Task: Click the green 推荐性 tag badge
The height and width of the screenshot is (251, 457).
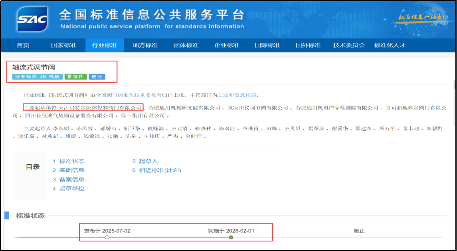Action: (75, 77)
